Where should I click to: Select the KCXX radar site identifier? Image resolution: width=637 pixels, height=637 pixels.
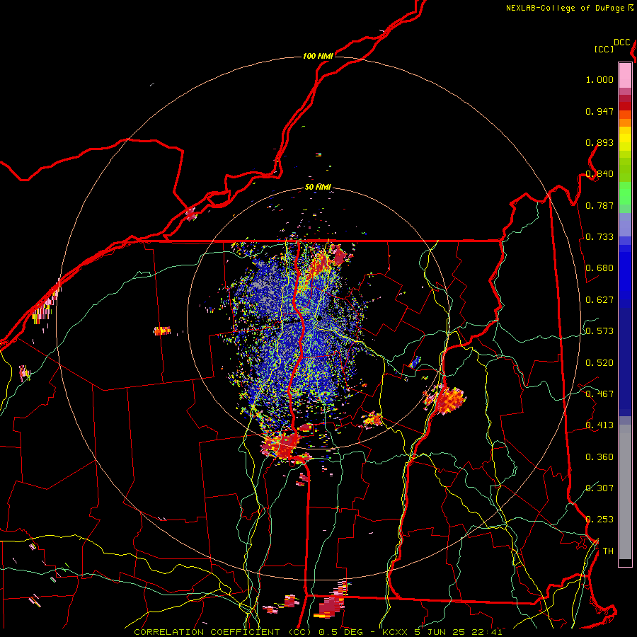(394, 632)
